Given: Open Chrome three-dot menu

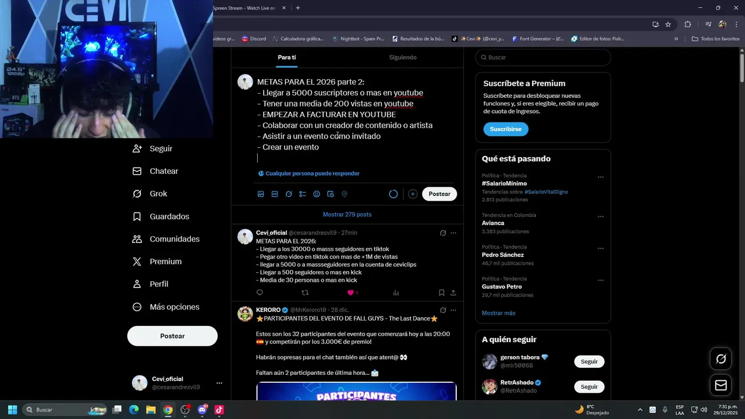Looking at the screenshot, I should [736, 24].
